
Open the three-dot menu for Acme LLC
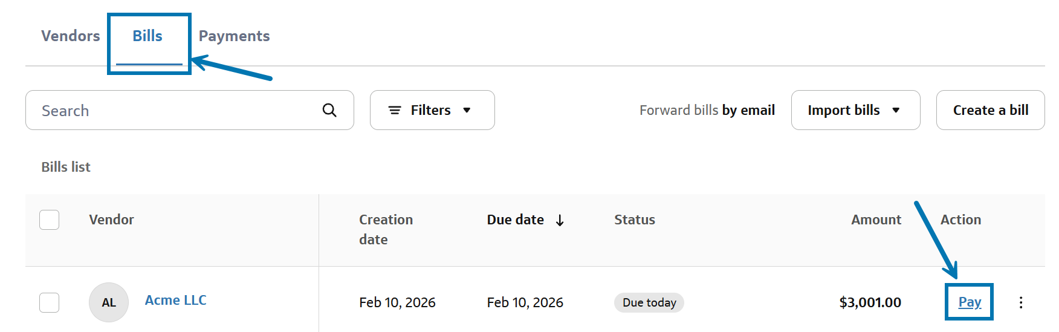(x=1021, y=302)
